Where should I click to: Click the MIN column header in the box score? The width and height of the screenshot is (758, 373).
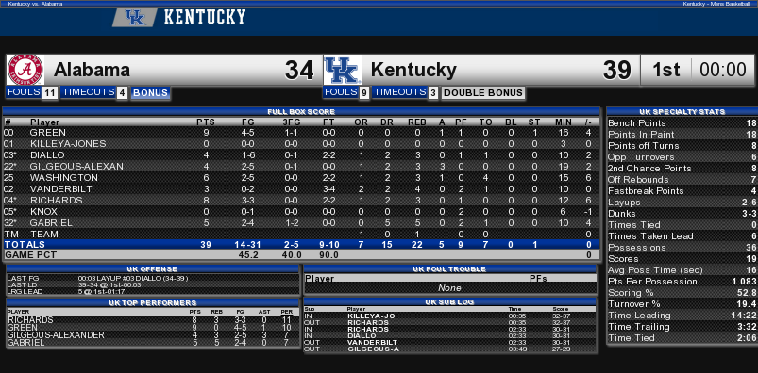pyautogui.click(x=564, y=122)
